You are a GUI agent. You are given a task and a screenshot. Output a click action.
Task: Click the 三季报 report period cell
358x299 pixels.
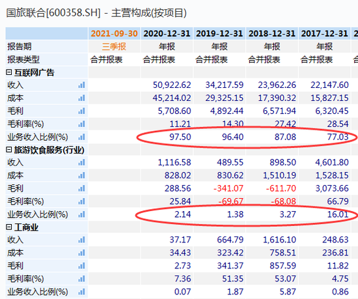[x=114, y=47]
